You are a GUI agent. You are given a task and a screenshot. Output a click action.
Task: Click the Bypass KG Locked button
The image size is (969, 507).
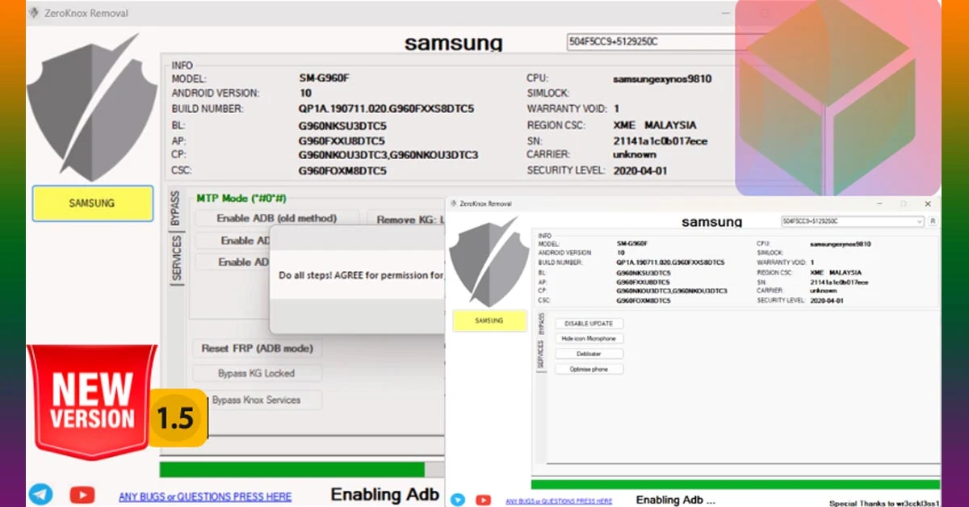257,374
